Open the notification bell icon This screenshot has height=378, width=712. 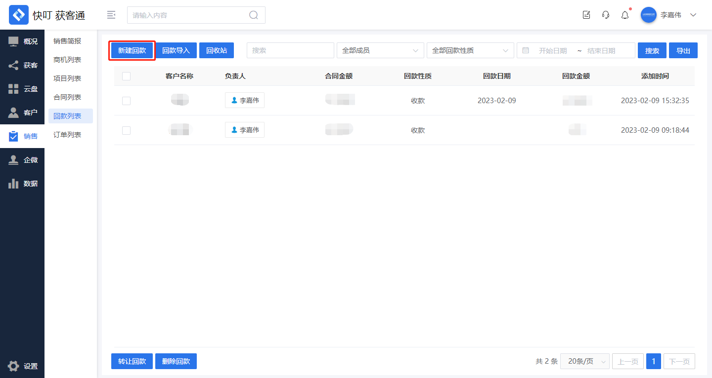click(x=625, y=15)
